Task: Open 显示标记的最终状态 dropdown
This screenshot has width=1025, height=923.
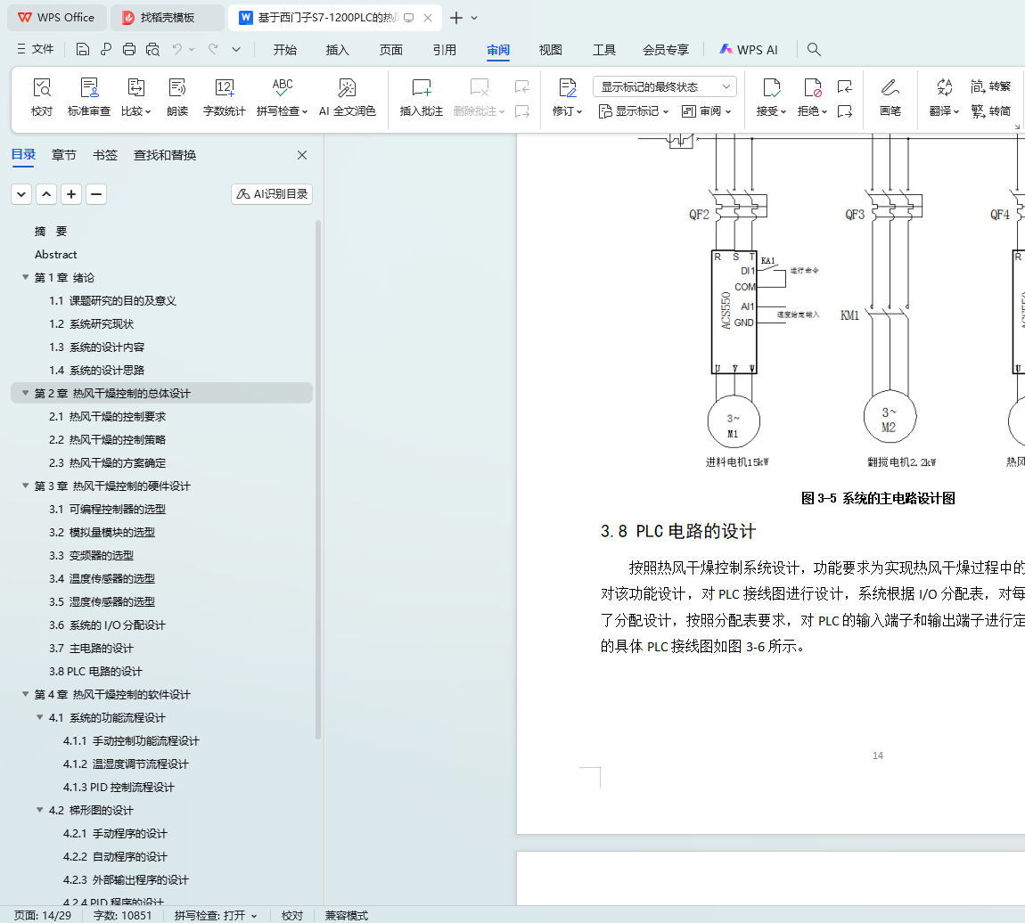Action: (665, 86)
